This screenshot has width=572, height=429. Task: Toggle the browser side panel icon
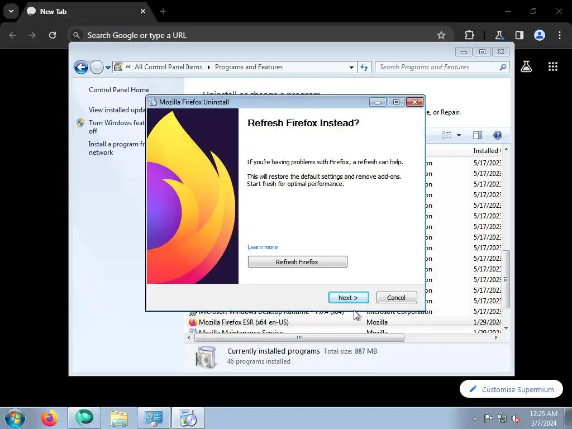point(519,35)
